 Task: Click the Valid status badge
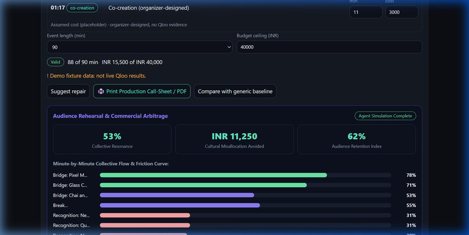point(55,62)
